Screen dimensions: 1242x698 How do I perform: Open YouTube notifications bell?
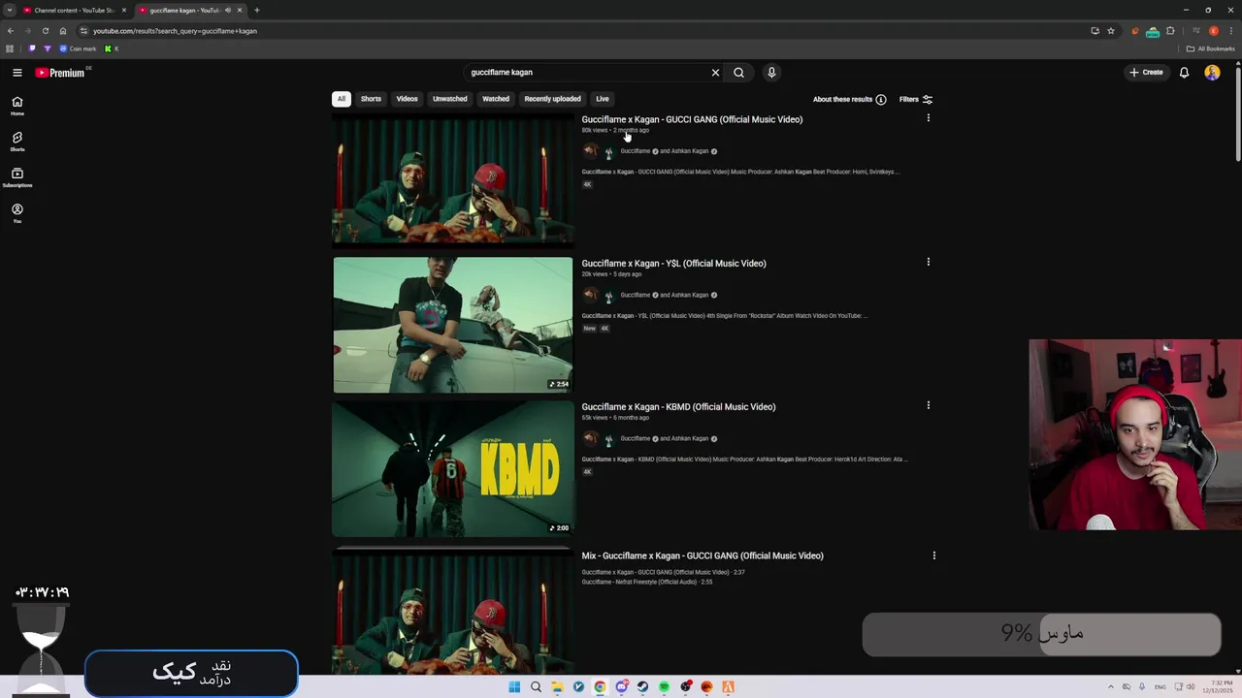click(x=1184, y=73)
